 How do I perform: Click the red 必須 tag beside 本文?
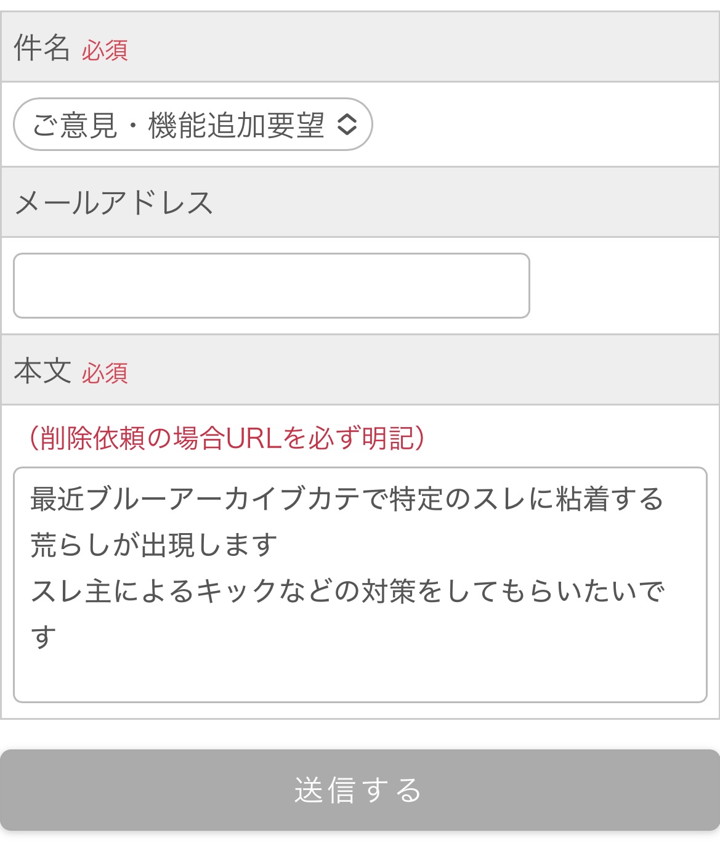pyautogui.click(x=105, y=373)
